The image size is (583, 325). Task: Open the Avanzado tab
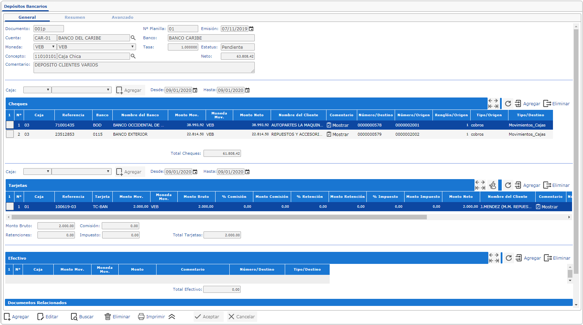click(x=122, y=17)
